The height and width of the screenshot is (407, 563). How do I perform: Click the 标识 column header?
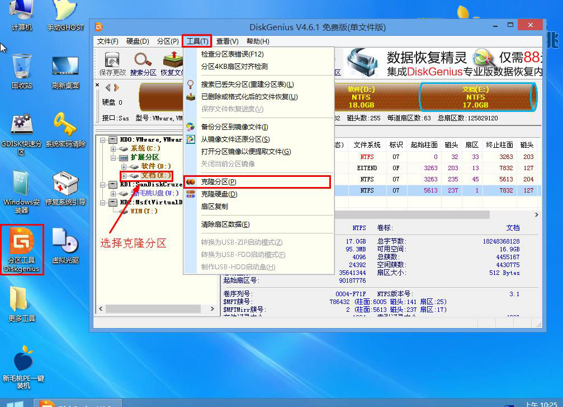click(396, 145)
